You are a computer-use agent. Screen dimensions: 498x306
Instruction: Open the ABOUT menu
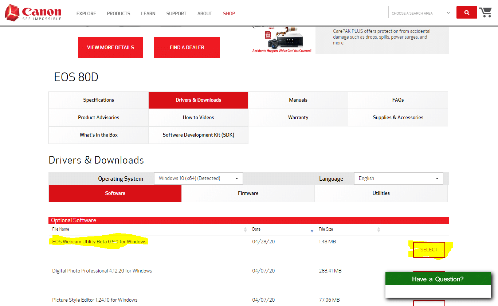[205, 13]
